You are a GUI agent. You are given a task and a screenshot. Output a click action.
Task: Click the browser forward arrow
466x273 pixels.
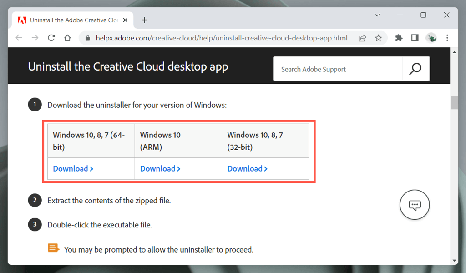click(35, 38)
